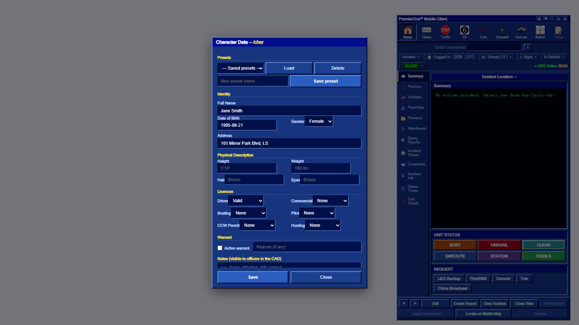This screenshot has width=579, height=325.
Task: Save the character data
Action: [253, 277]
